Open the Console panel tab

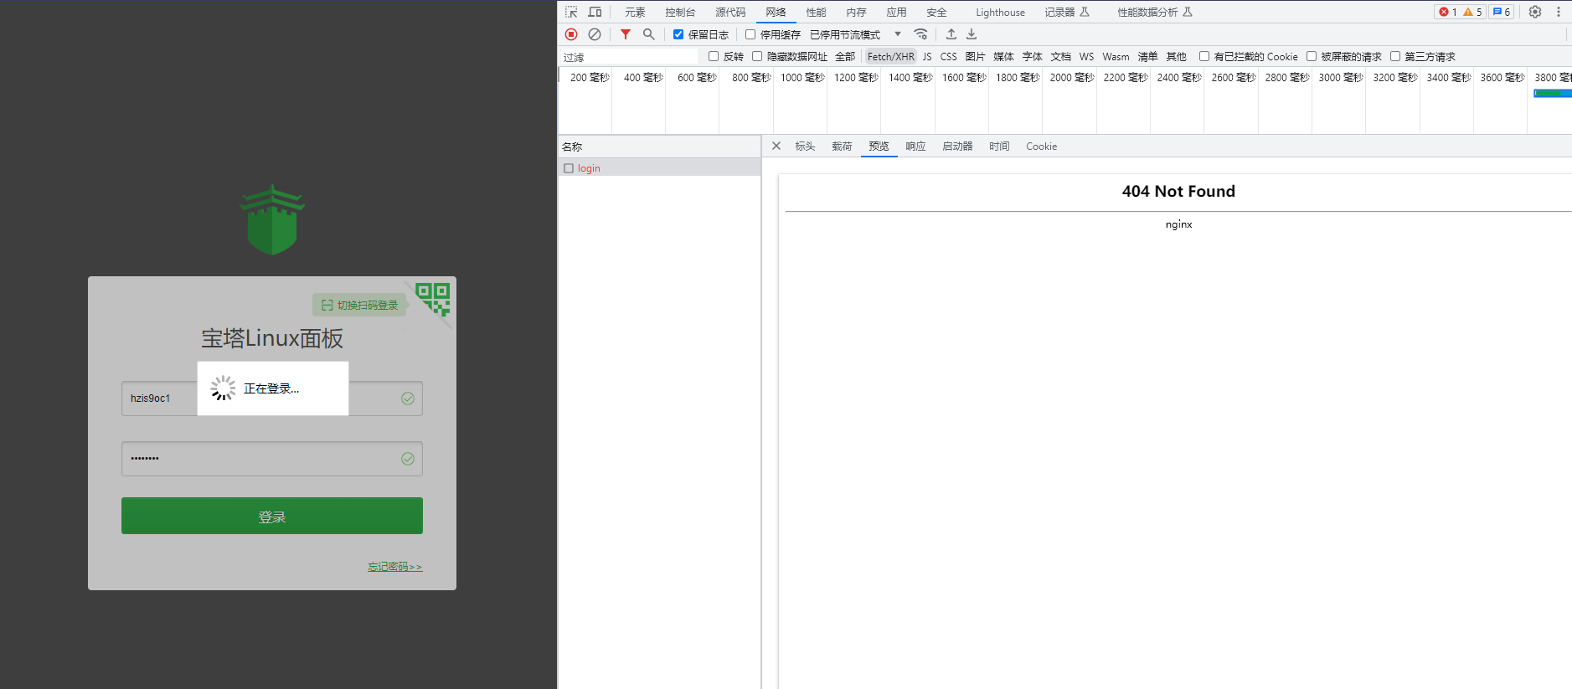(680, 12)
